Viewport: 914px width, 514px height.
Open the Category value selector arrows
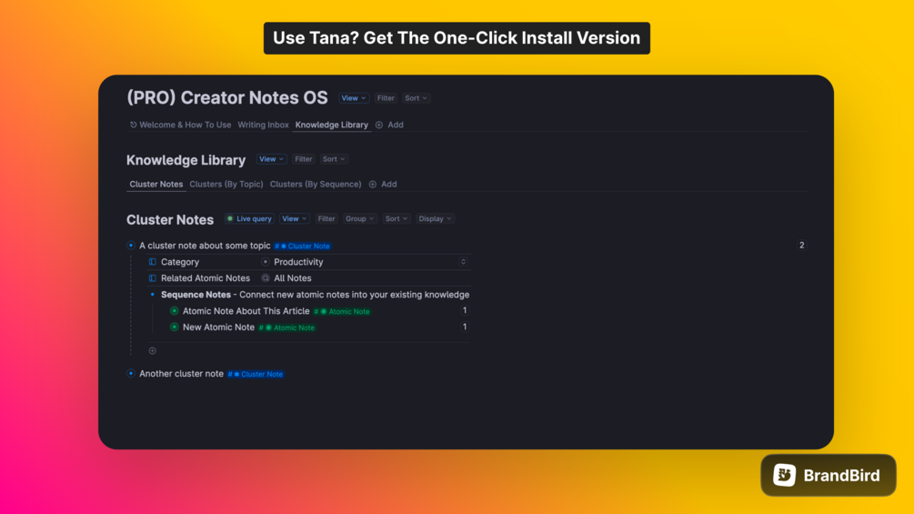(x=463, y=262)
